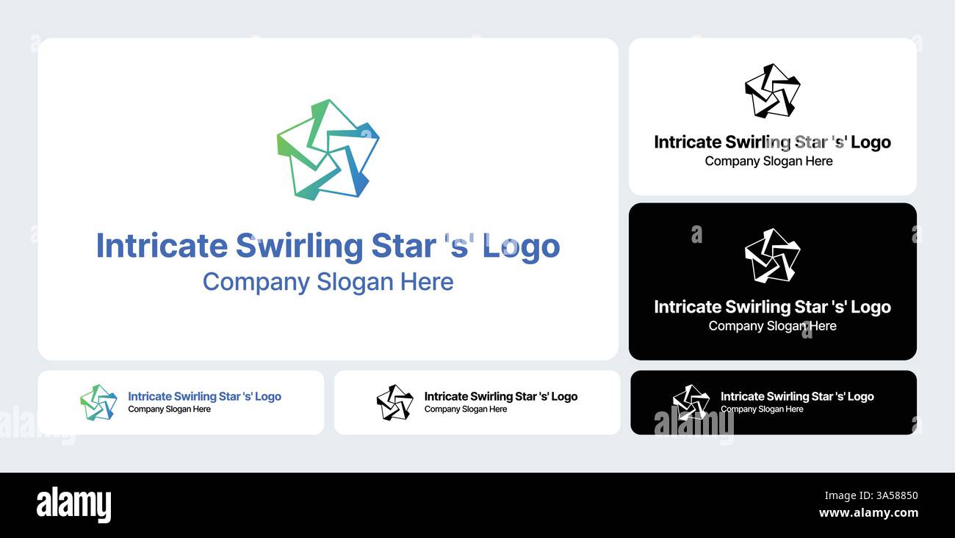955x538 pixels.
Task: Click slogan text under small gradient logo title
Action: (170, 410)
